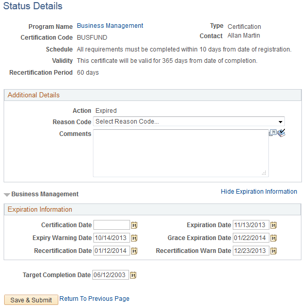
Task: Click the Target Completion Date field
Action: point(110,275)
